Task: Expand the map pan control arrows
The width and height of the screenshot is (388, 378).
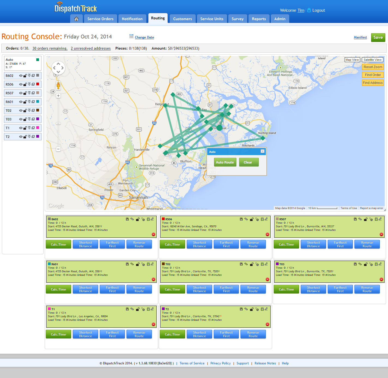Action: coord(58,68)
